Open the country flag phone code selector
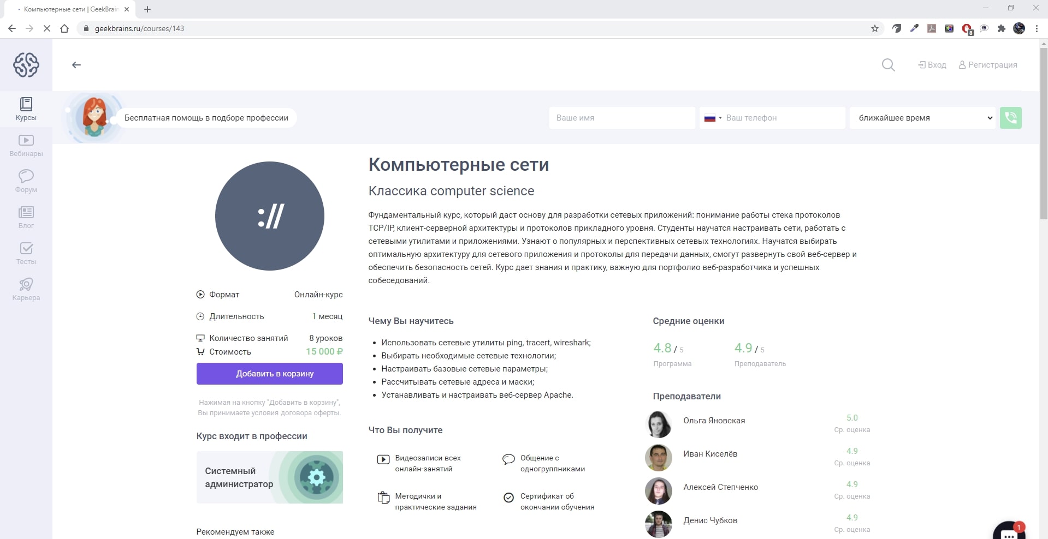 (713, 118)
